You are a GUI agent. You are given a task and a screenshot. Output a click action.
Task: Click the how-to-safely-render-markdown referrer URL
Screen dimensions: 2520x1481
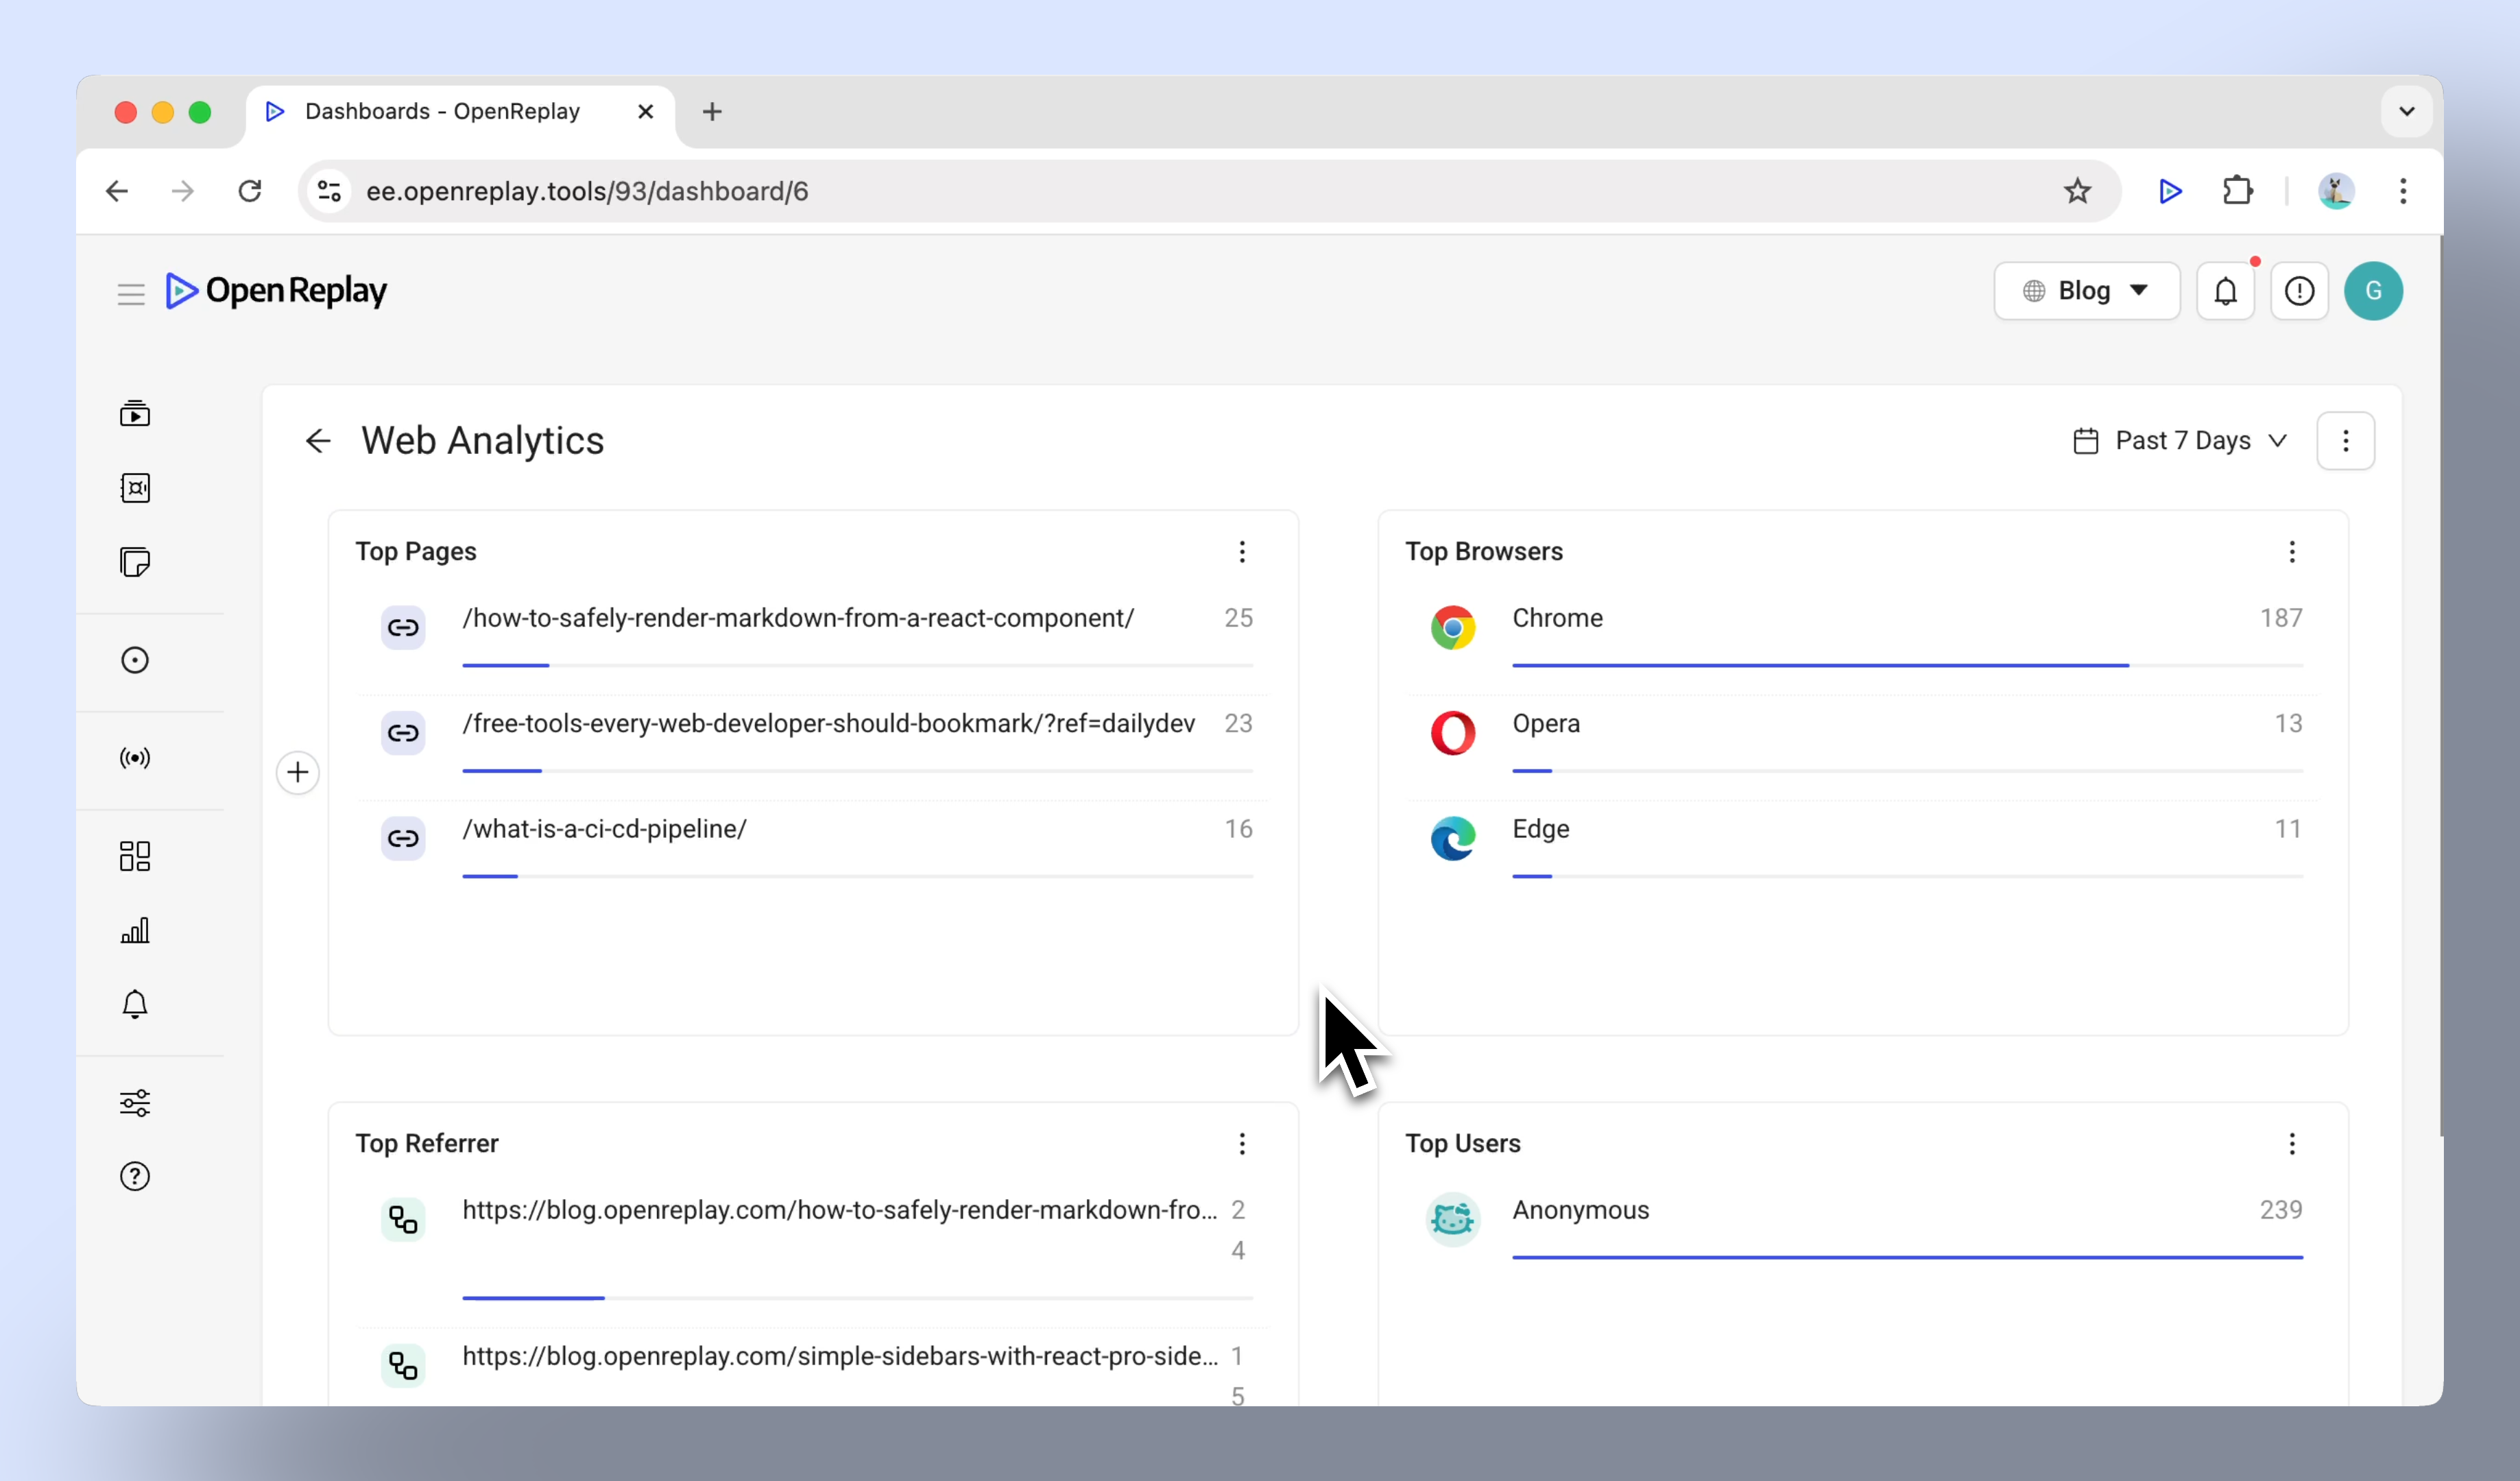click(840, 1210)
